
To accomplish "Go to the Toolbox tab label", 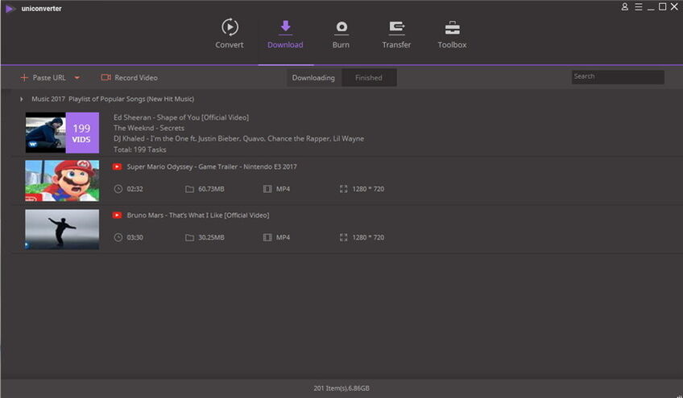I will [x=452, y=45].
